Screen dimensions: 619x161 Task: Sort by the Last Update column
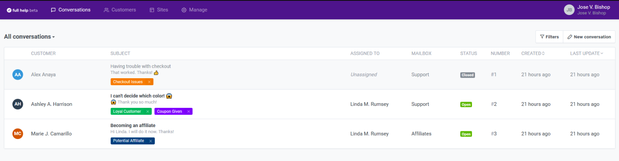coord(586,54)
